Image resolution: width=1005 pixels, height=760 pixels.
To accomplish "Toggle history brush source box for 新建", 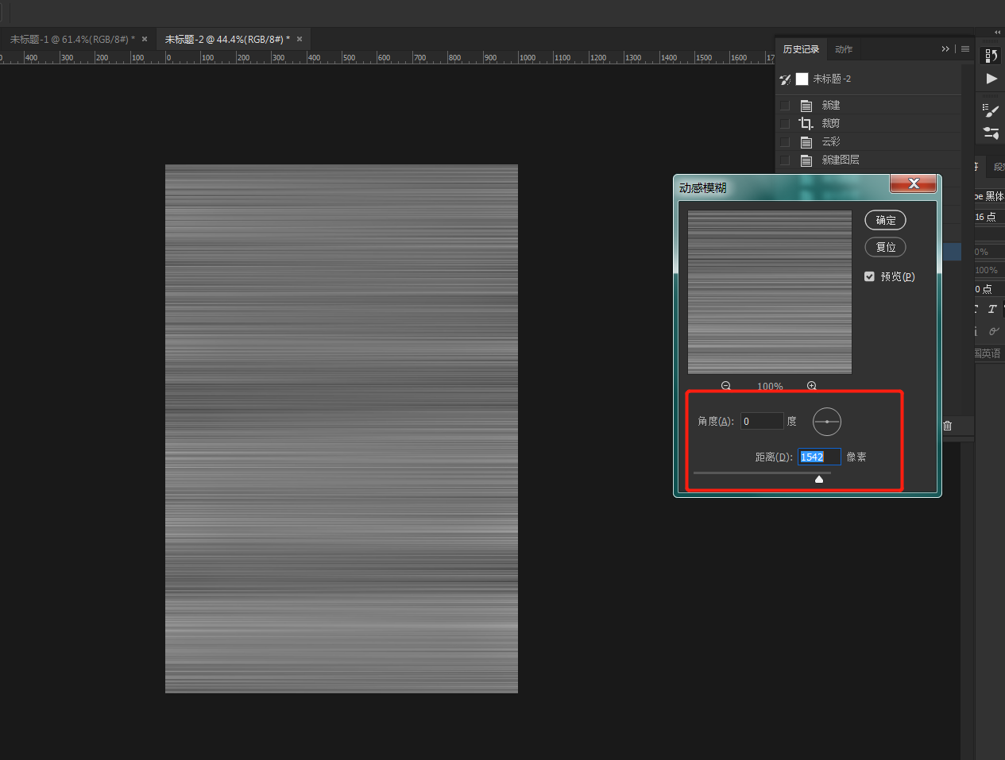I will (x=785, y=105).
